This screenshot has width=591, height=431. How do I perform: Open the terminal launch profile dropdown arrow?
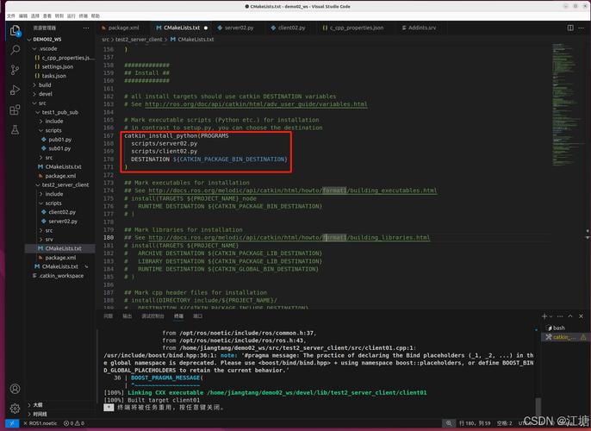551,316
